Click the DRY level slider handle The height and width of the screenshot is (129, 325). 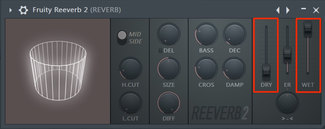pos(266,72)
